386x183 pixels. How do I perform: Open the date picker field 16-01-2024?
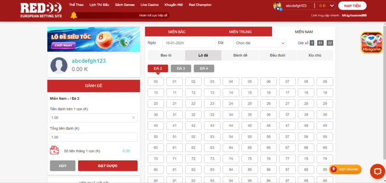click(189, 43)
